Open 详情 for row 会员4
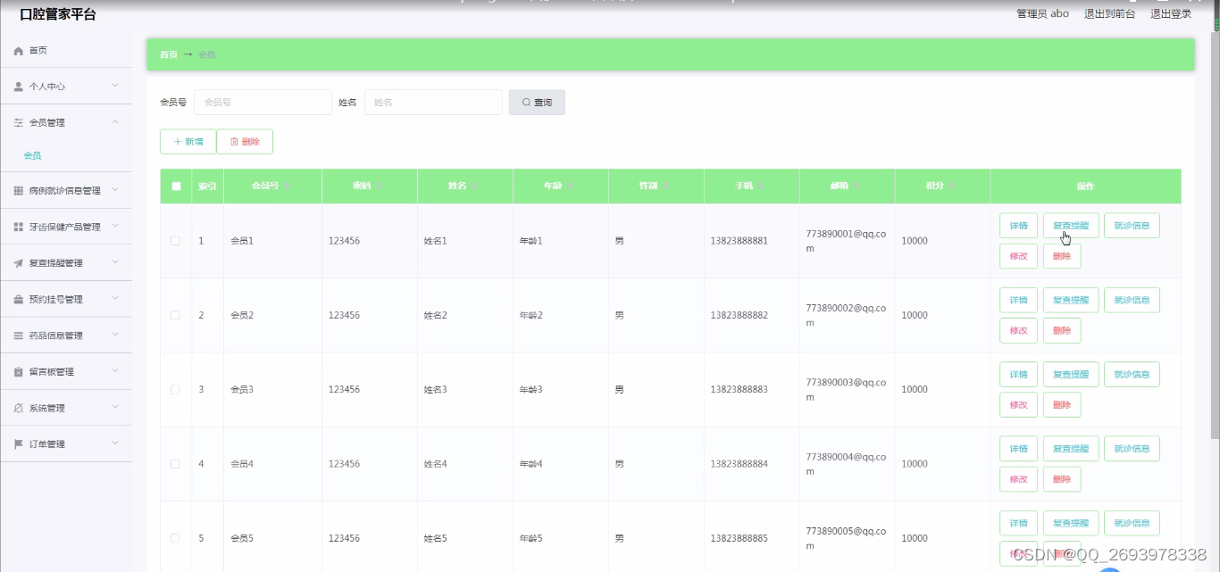 (x=1018, y=449)
